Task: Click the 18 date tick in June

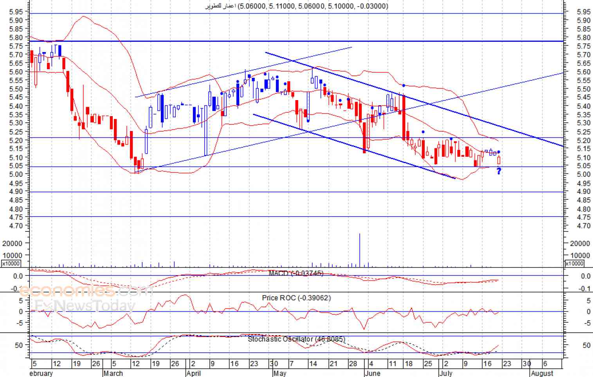Action: 409,364
